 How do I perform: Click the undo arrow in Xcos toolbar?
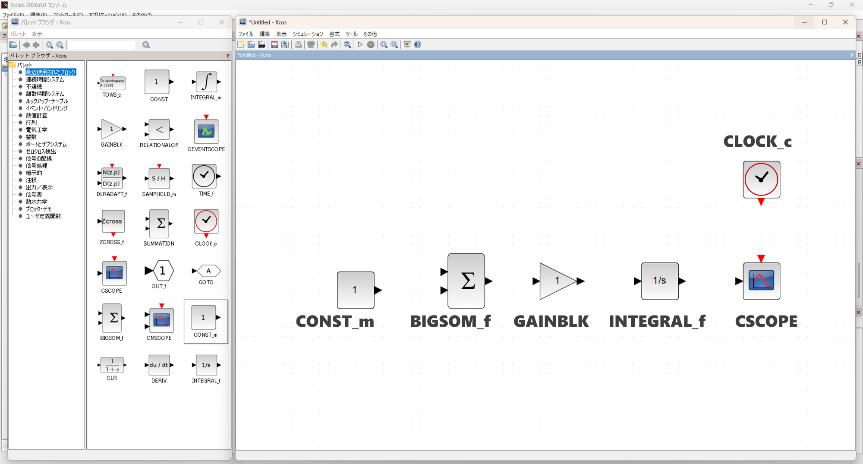(x=324, y=44)
